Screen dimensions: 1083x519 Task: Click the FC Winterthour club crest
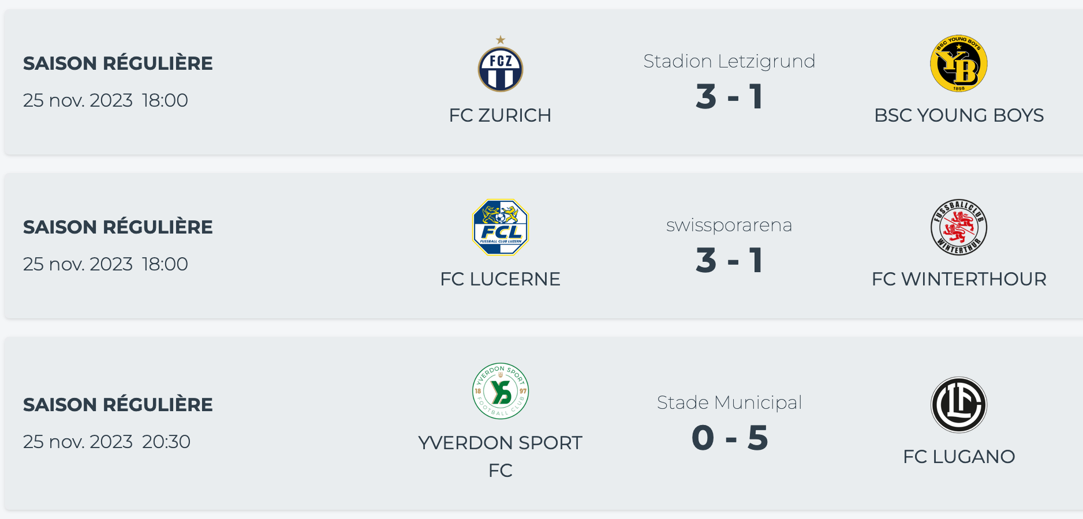958,227
